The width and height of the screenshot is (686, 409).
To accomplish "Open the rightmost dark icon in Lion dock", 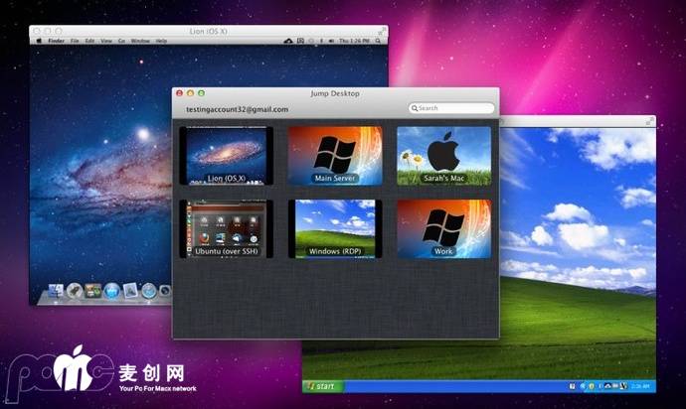I will pos(165,291).
